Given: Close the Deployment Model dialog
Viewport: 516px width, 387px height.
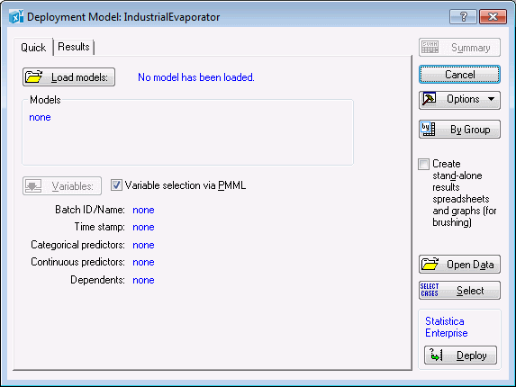Looking at the screenshot, I should pyautogui.click(x=493, y=16).
